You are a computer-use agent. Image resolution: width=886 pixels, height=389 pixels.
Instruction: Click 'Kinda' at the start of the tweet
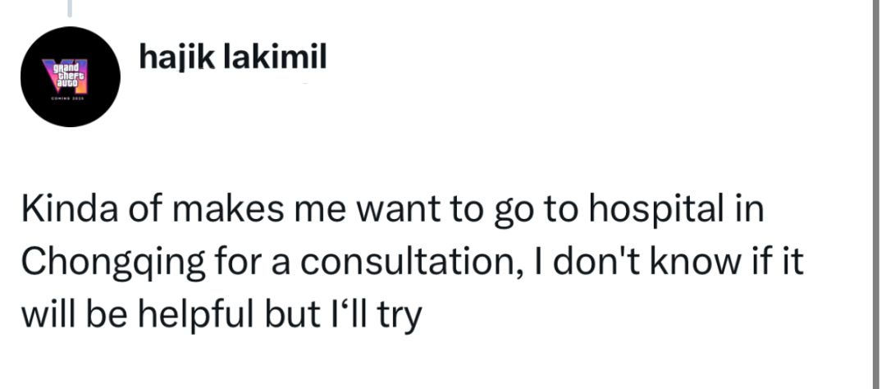[x=70, y=208]
